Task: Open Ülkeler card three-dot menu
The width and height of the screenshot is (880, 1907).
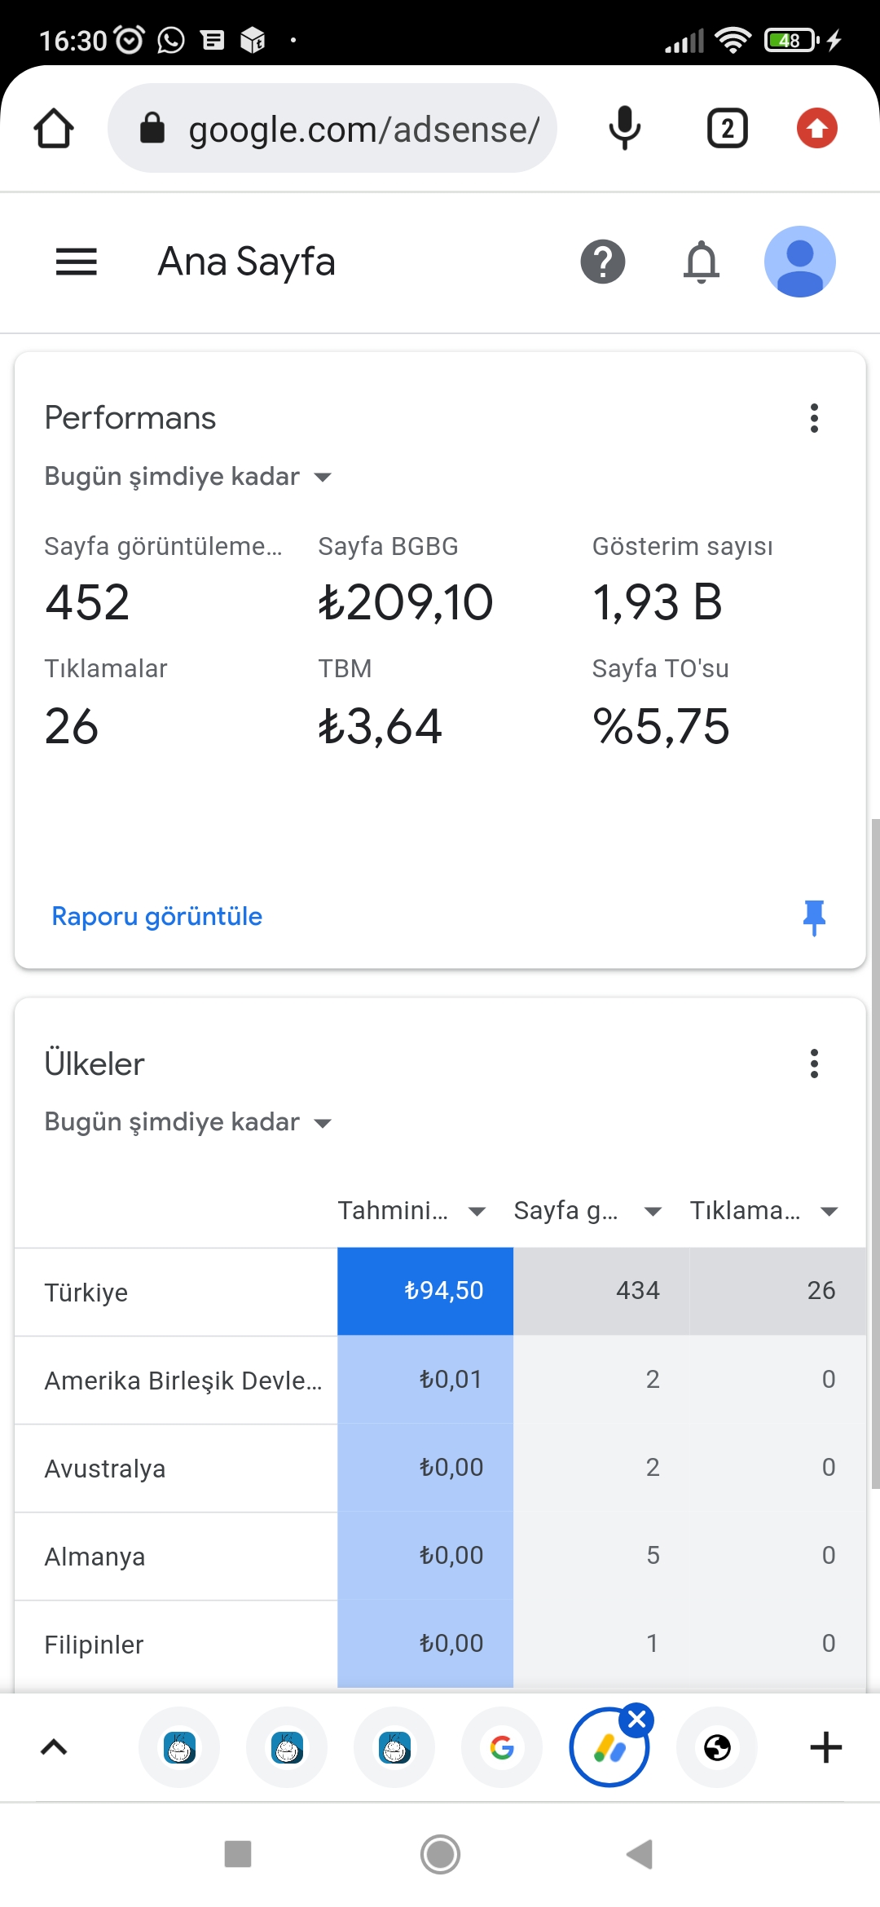Action: point(814,1064)
